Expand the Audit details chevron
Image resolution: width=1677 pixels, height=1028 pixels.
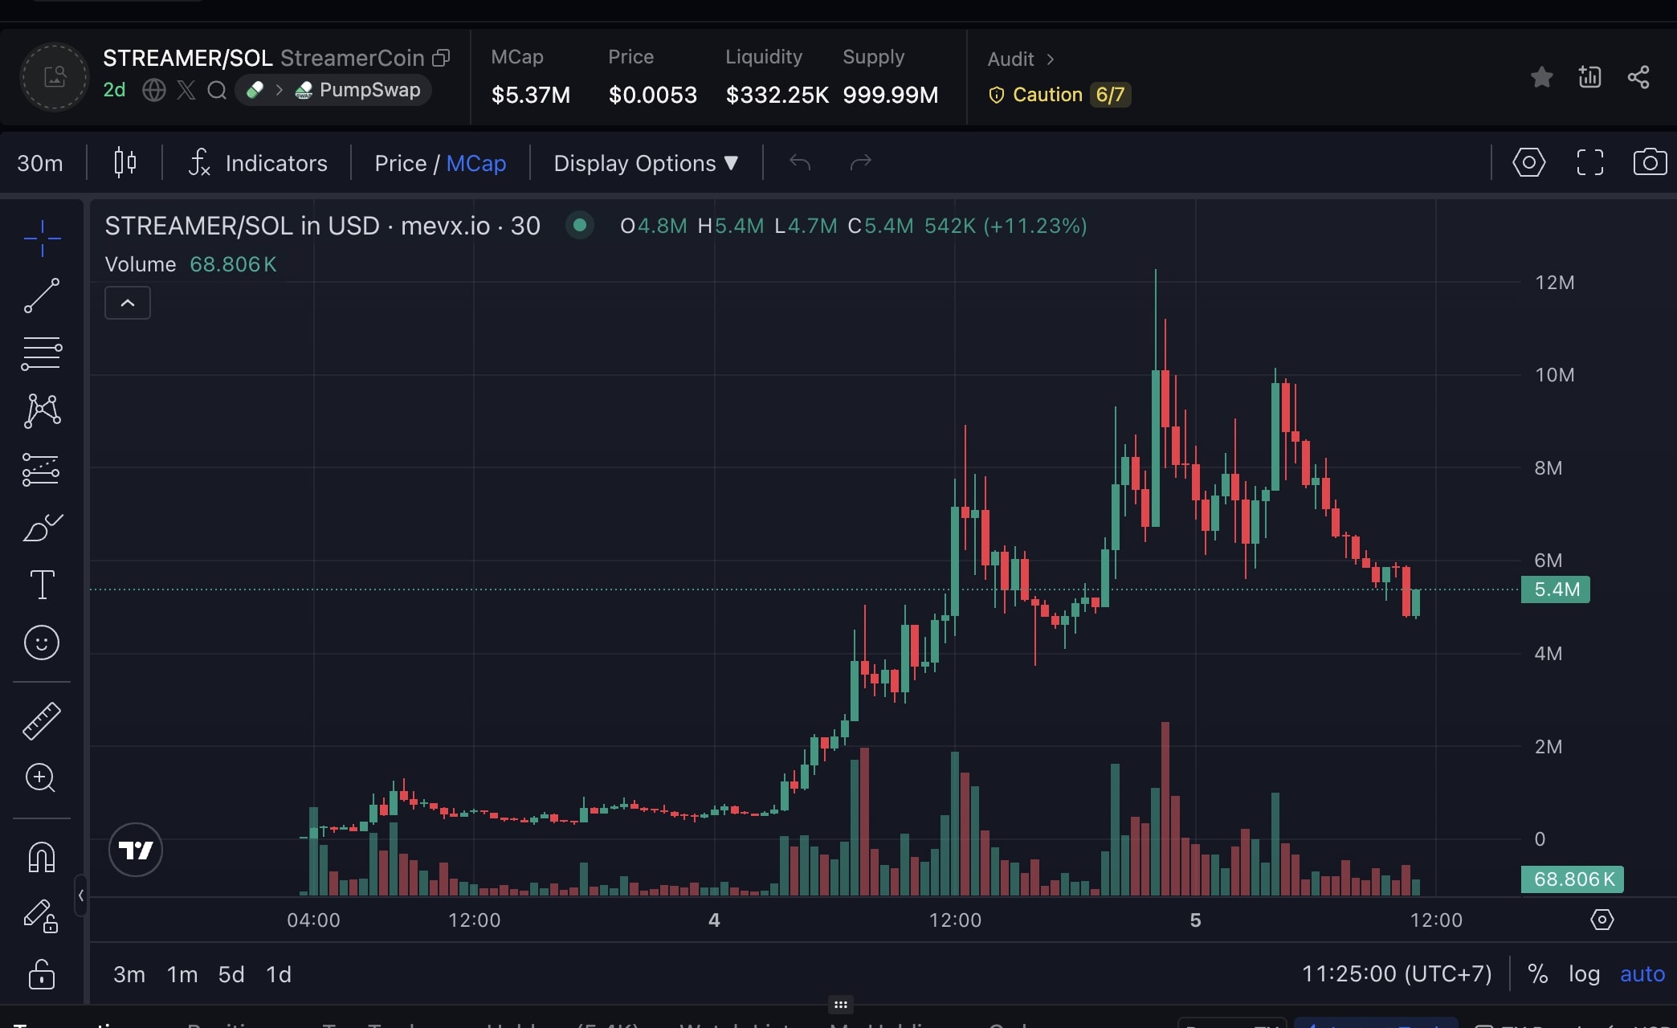(x=1050, y=59)
